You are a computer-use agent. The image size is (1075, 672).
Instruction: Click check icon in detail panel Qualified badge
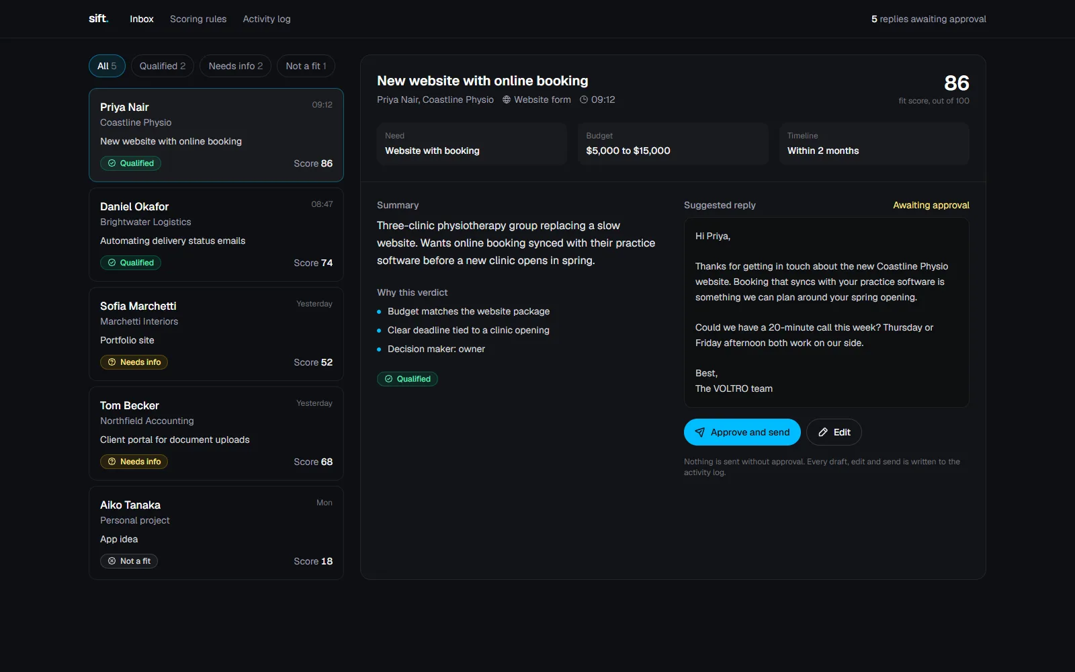(388, 379)
